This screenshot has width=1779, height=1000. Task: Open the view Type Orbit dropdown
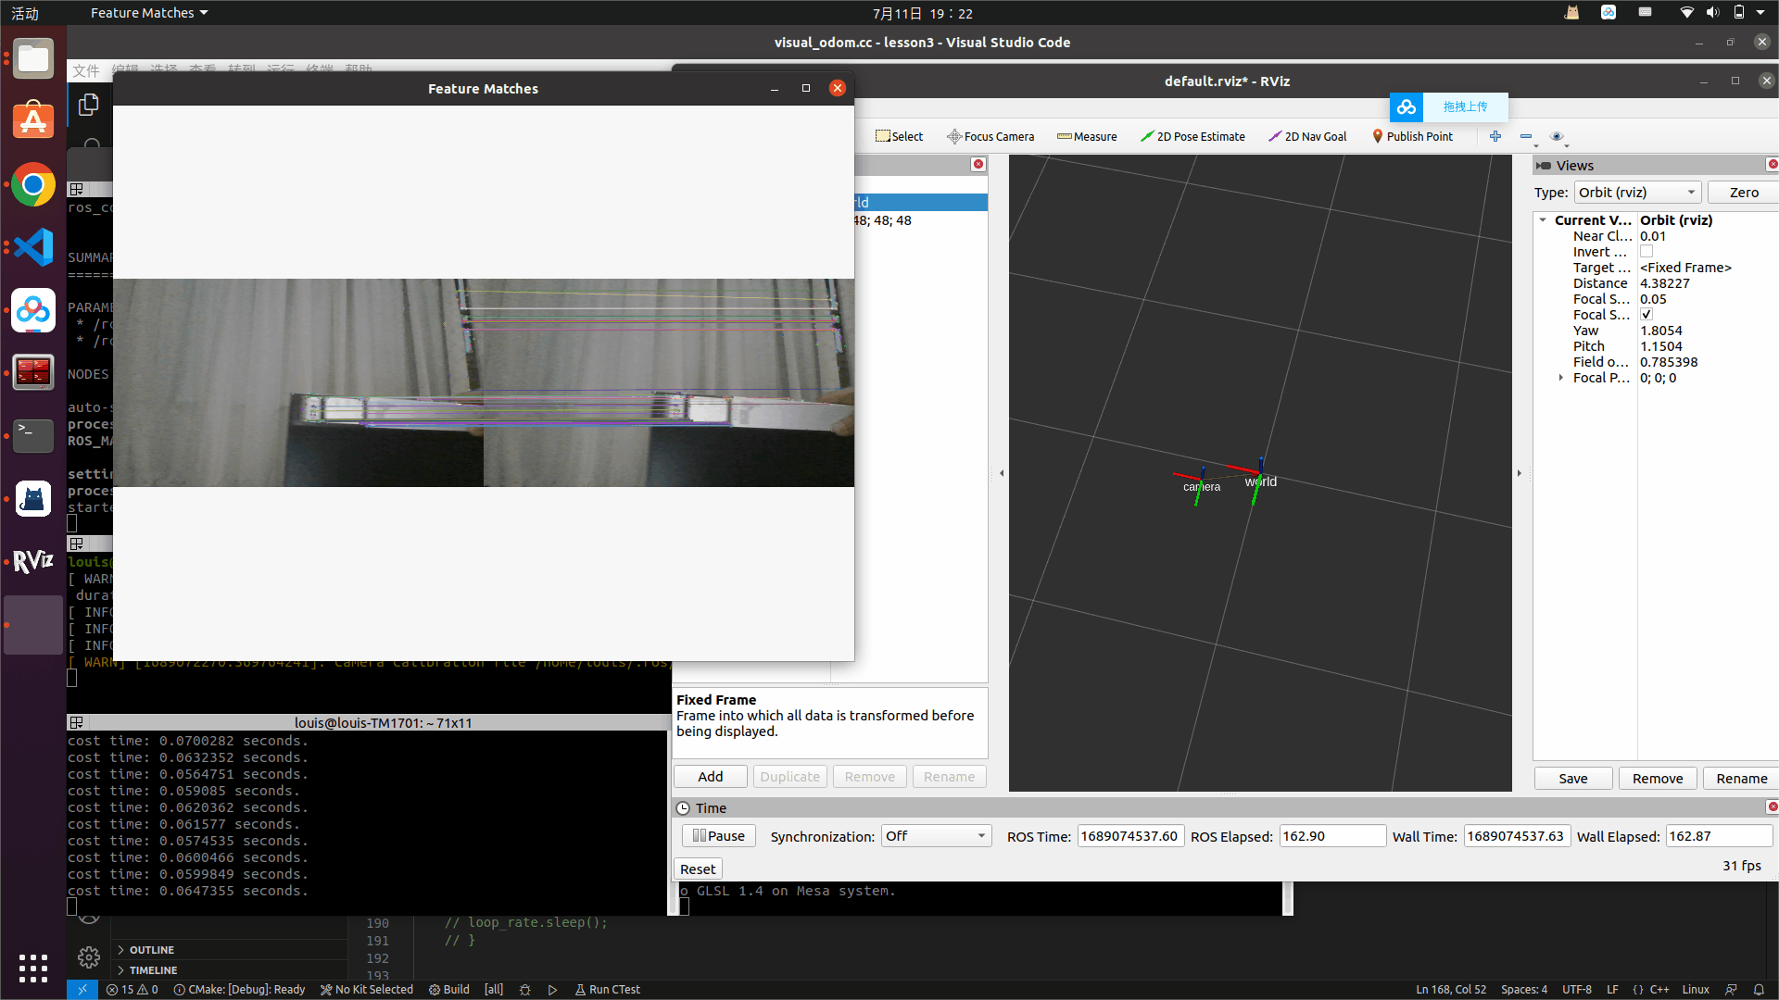[x=1637, y=193]
